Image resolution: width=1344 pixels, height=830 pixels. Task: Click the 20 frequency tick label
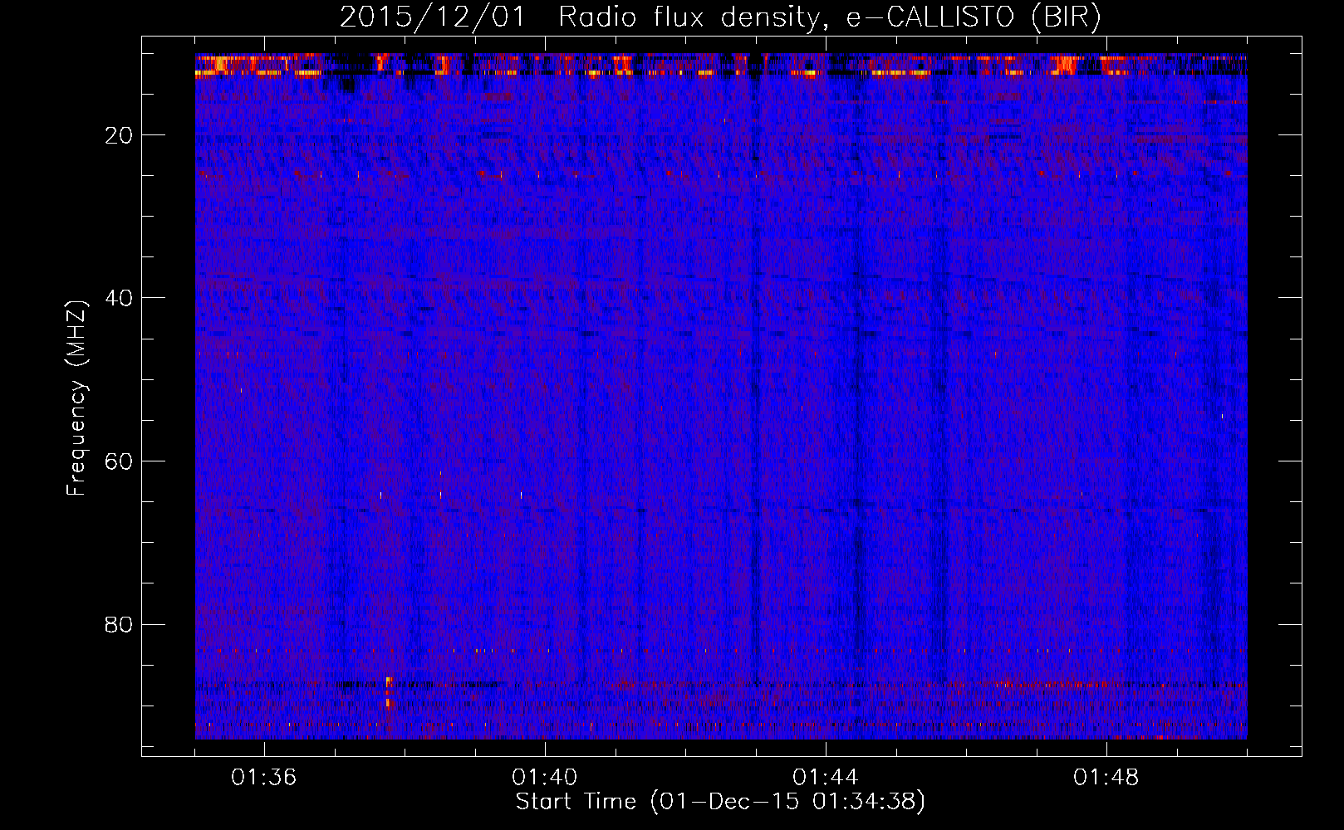(119, 135)
